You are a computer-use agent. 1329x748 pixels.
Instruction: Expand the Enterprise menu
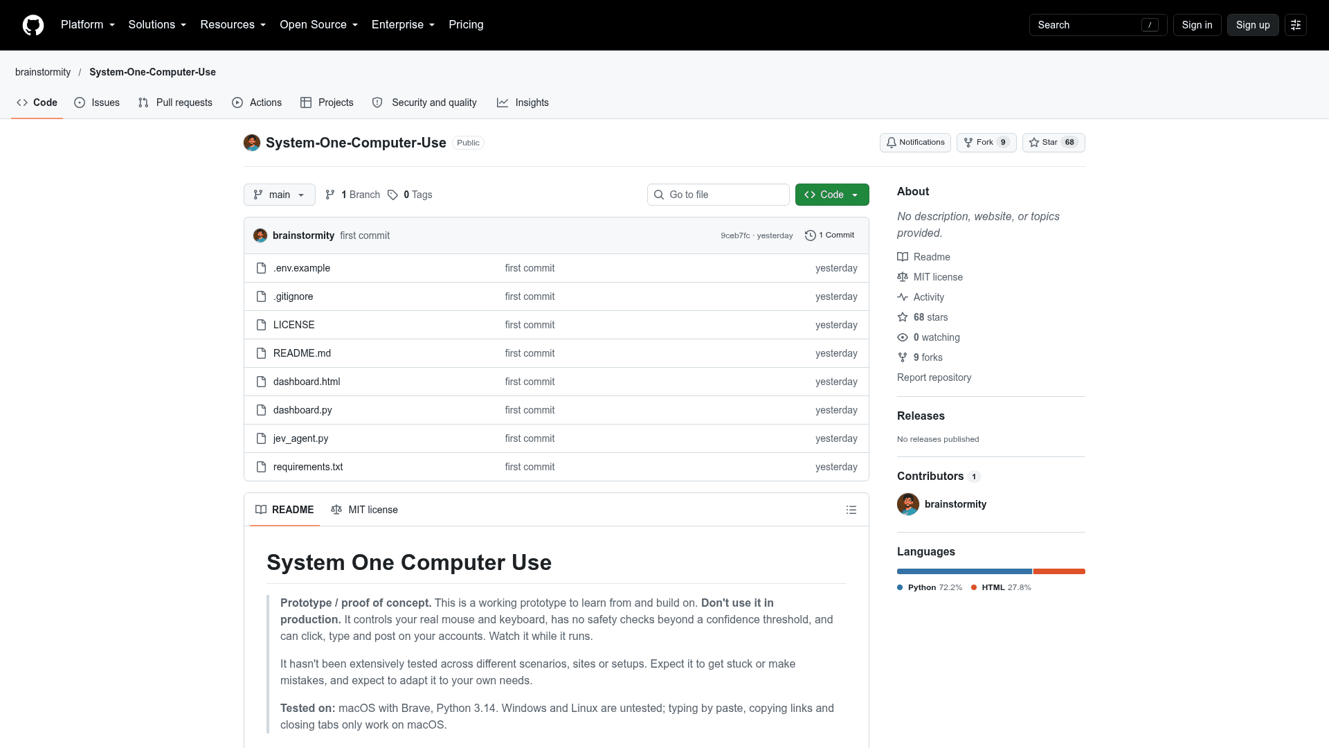[x=403, y=25]
